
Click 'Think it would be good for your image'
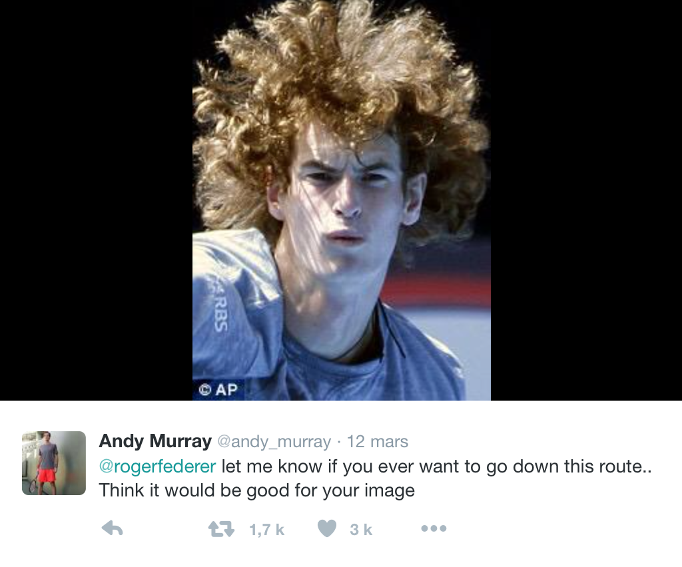(x=257, y=490)
